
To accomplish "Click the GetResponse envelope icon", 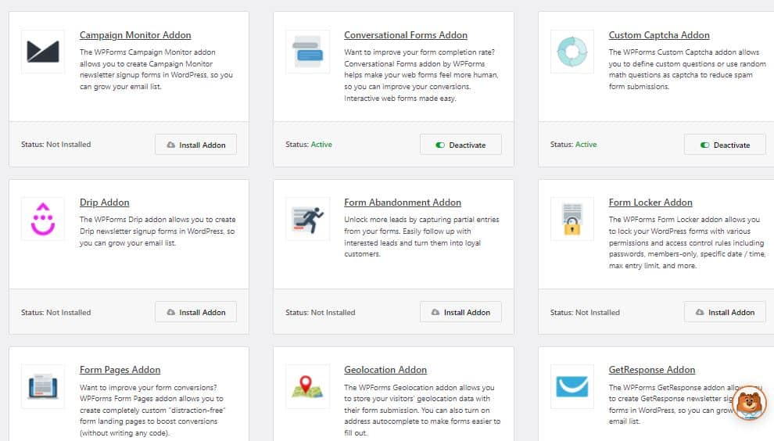I will [572, 386].
